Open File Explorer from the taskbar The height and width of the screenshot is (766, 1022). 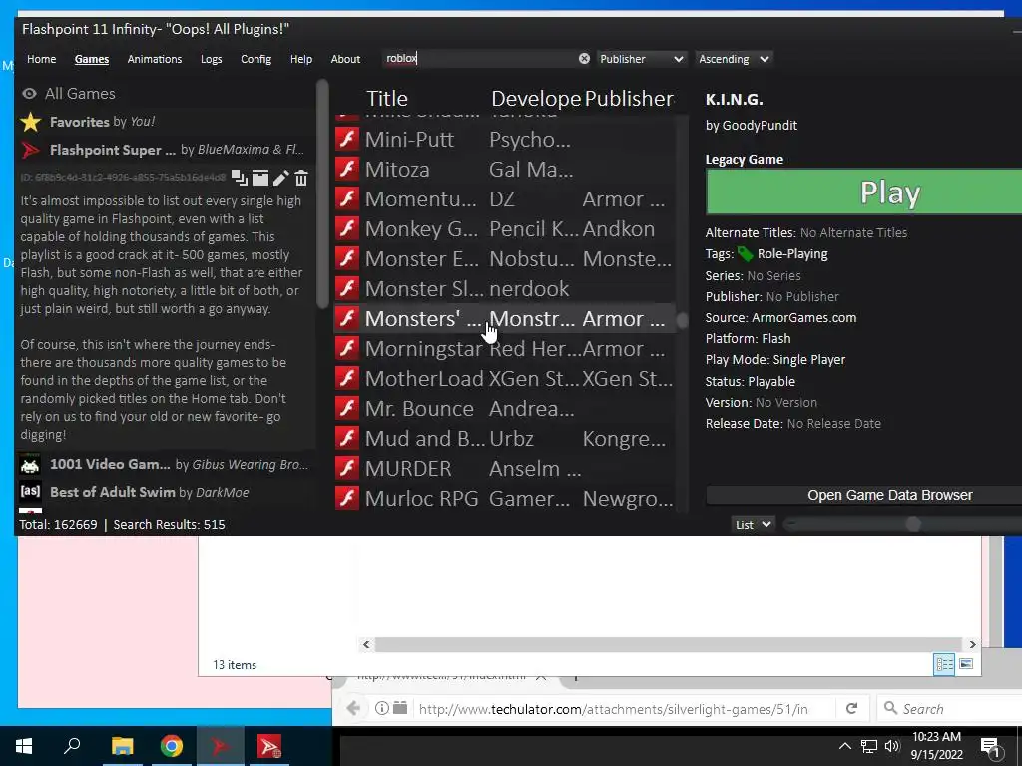(x=122, y=746)
